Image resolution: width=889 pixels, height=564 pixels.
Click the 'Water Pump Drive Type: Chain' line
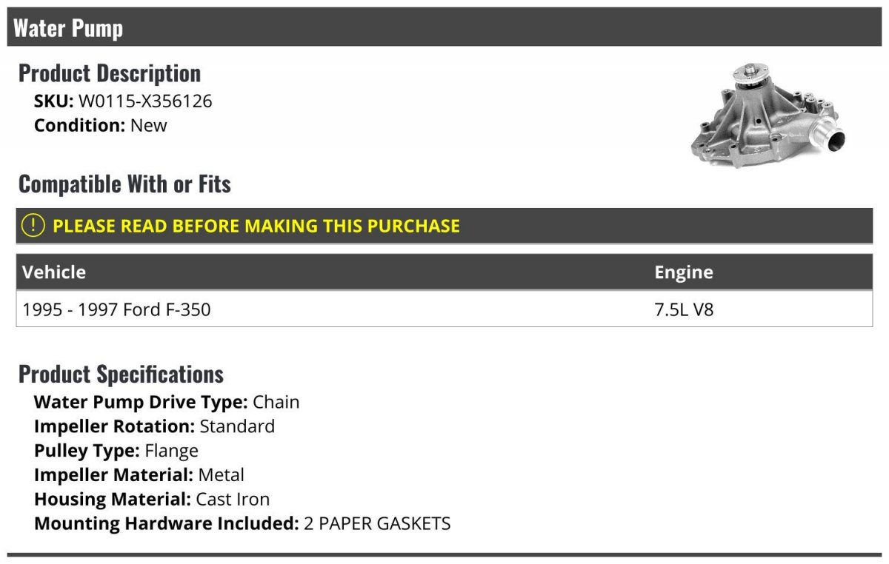click(x=167, y=403)
